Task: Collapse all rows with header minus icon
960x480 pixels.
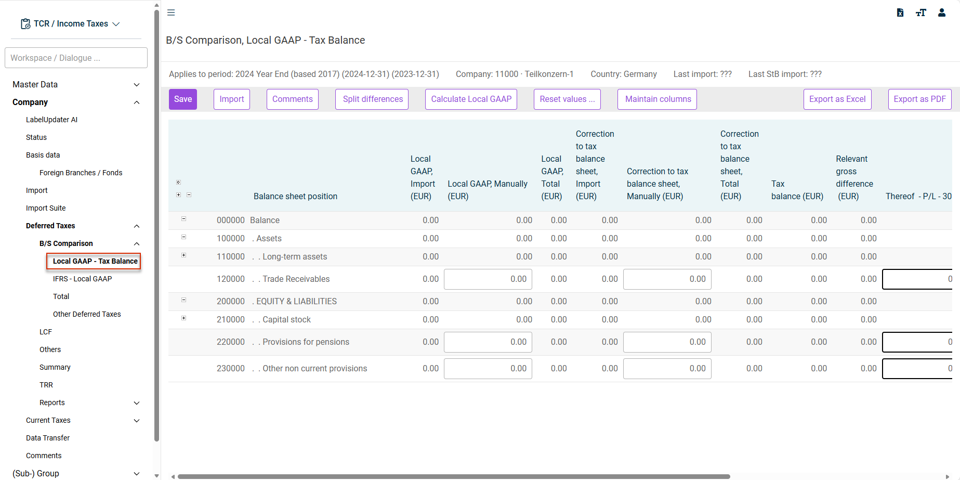Action: point(189,195)
